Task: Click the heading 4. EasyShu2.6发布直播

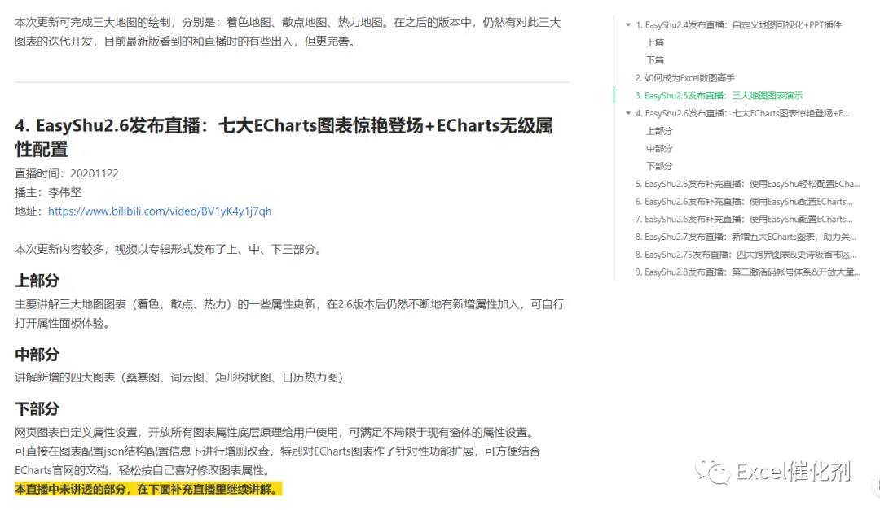Action: pyautogui.click(x=284, y=137)
